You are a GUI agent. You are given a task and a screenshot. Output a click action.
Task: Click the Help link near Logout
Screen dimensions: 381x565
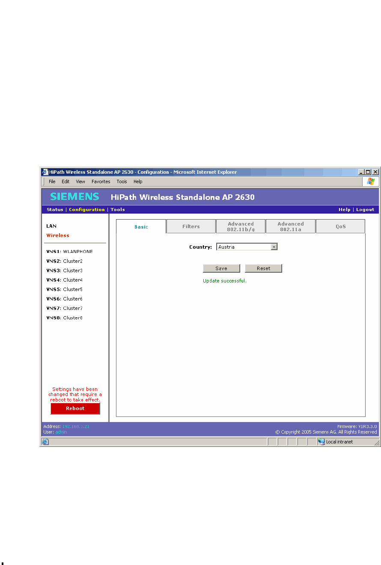coord(345,210)
